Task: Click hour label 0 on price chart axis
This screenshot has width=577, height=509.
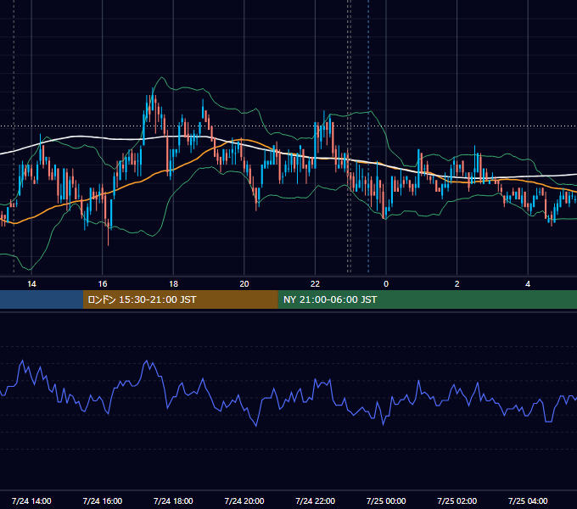Action: [386, 284]
